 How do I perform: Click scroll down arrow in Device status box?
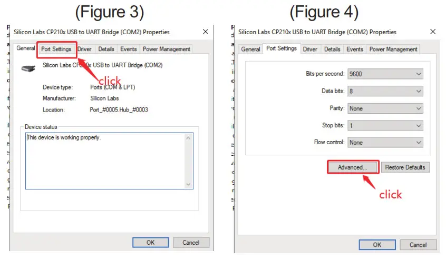[188, 184]
